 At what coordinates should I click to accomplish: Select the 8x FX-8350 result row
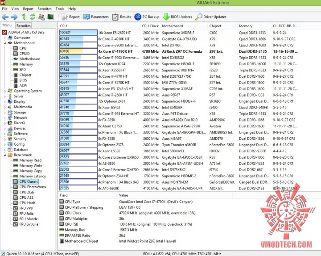(x=178, y=120)
